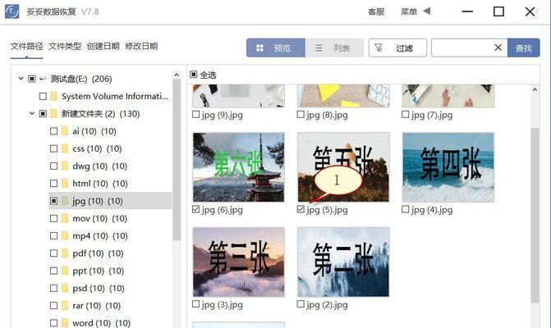
Task: Tick the pdf (10) folder checkbox
Action: 53,253
